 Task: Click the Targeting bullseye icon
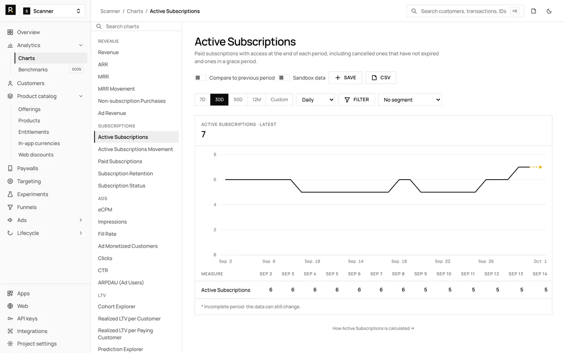10,181
